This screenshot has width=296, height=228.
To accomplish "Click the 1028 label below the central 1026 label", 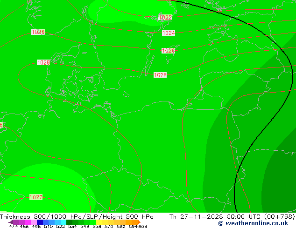I will coord(160,75).
